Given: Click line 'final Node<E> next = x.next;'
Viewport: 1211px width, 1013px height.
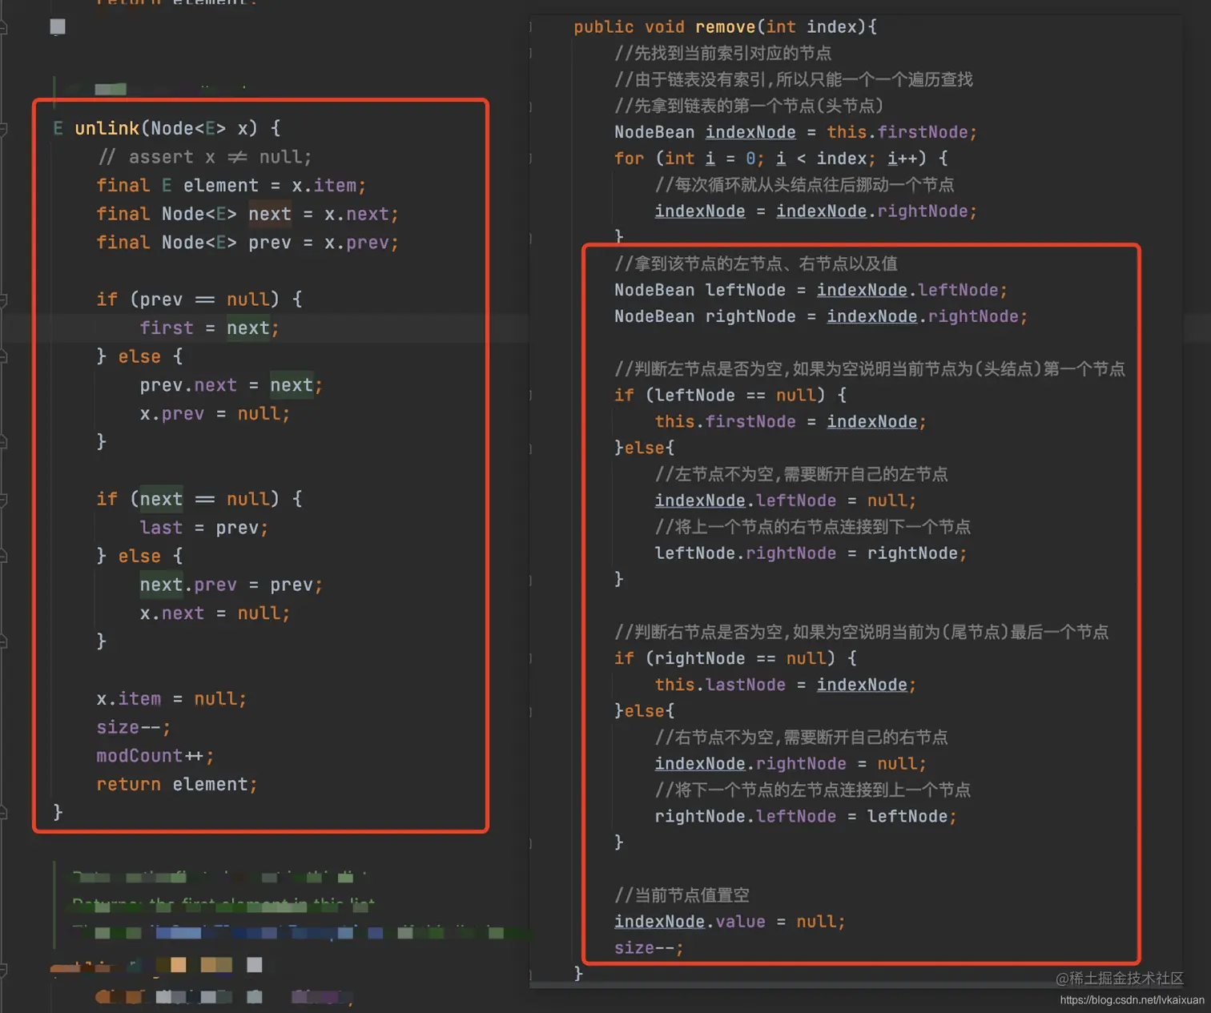Looking at the screenshot, I should coord(247,214).
